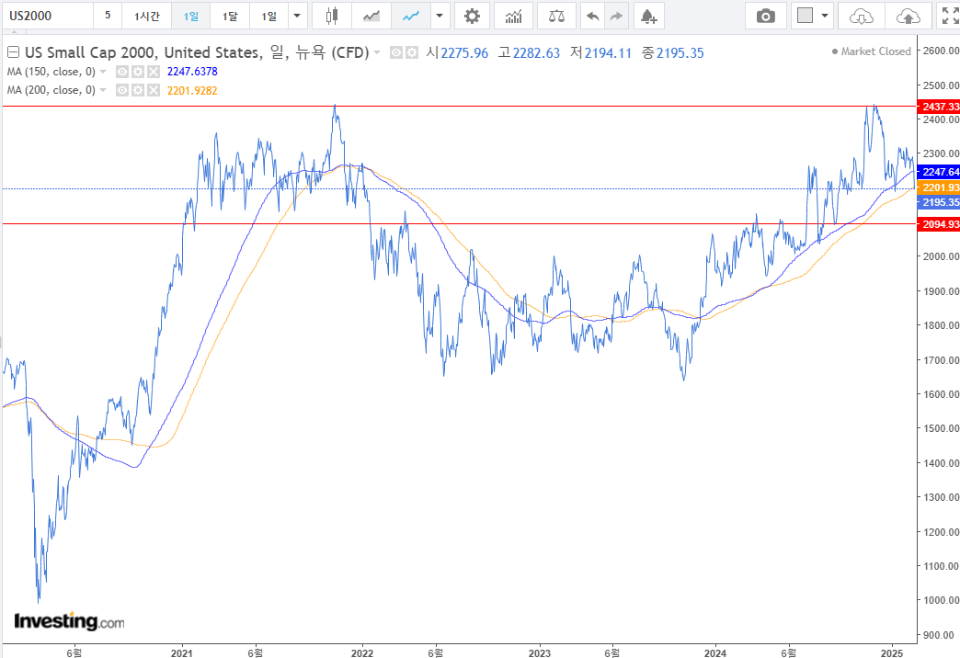Open settings gear for MA 150 indicator

pos(138,72)
